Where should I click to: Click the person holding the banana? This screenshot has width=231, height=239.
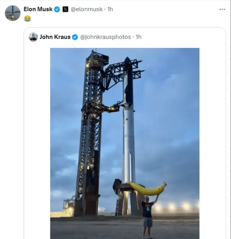coord(148,217)
